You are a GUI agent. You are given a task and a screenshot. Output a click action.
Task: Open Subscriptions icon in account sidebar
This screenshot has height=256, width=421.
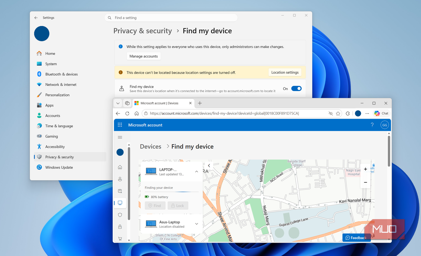[120, 191]
